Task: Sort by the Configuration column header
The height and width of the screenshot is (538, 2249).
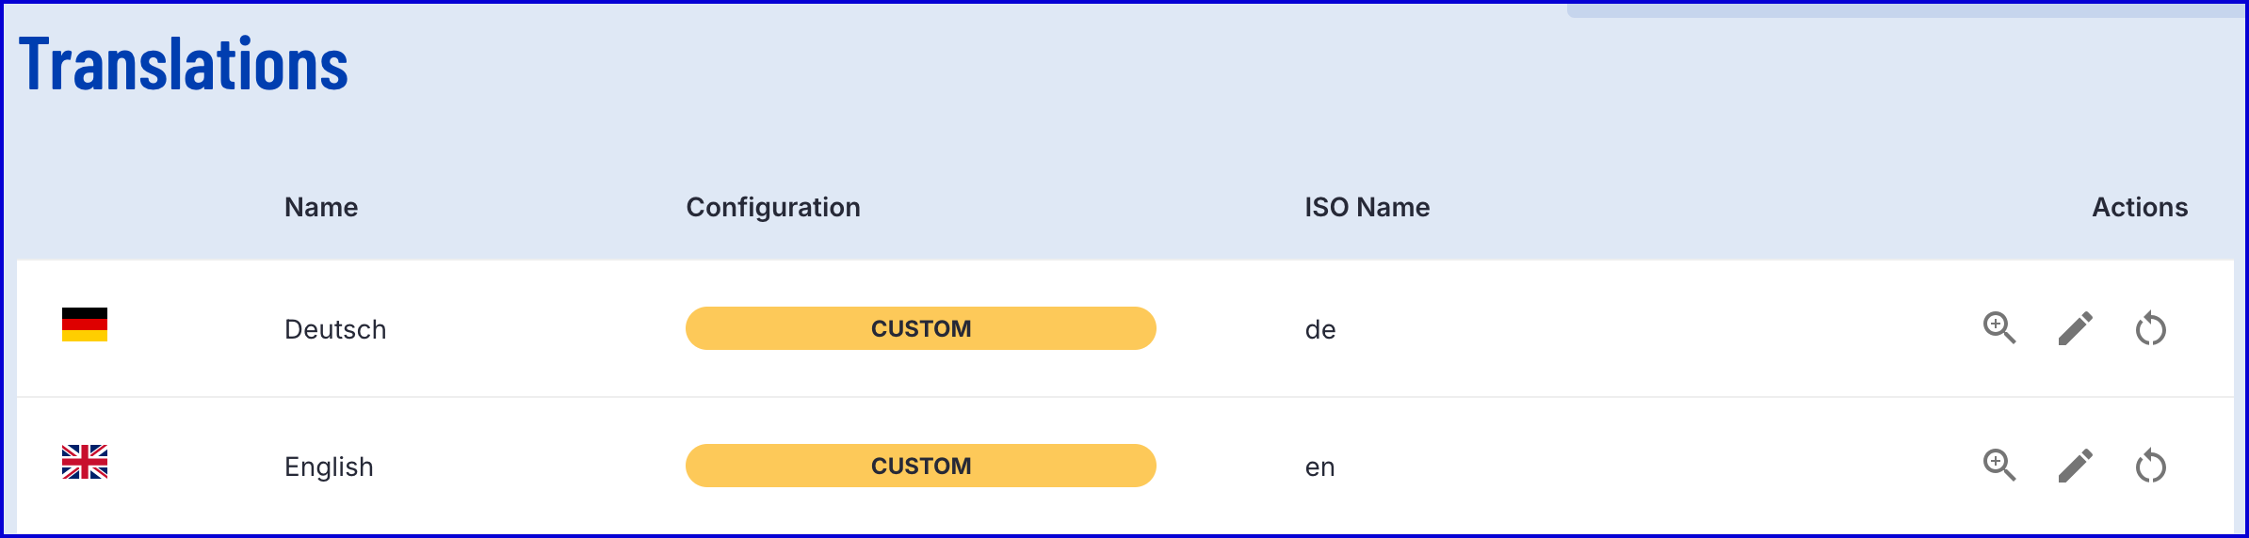Action: [773, 208]
